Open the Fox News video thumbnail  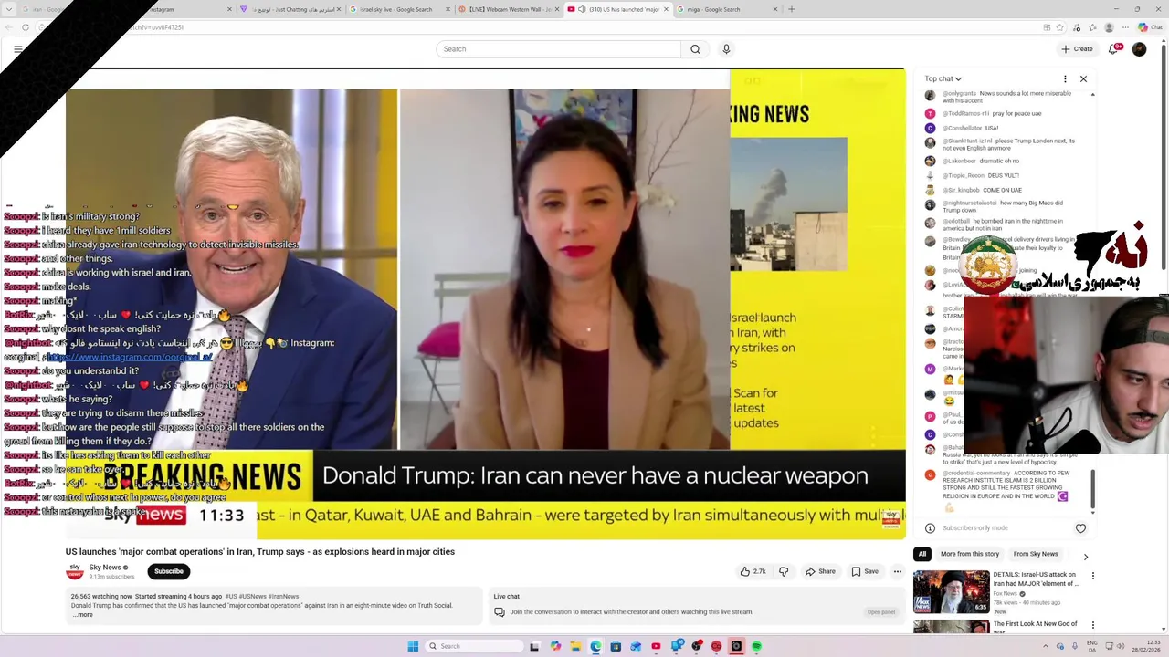(951, 592)
